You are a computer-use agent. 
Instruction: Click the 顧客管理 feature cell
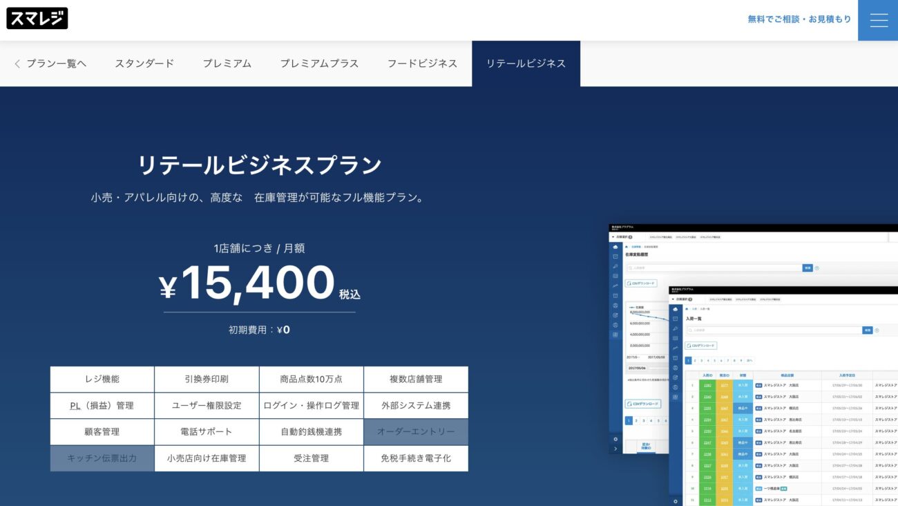tap(102, 432)
